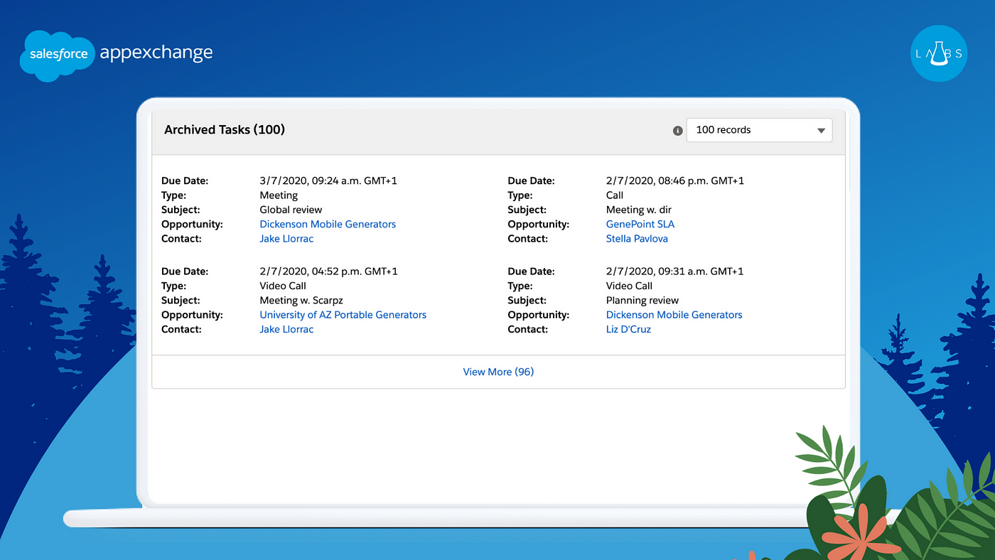995x560 pixels.
Task: Open Dickenson Mobile Generators in Planning review task
Action: [x=674, y=315]
